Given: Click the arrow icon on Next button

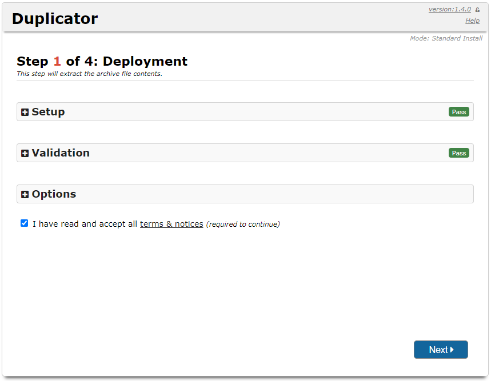Looking at the screenshot, I should tap(452, 350).
